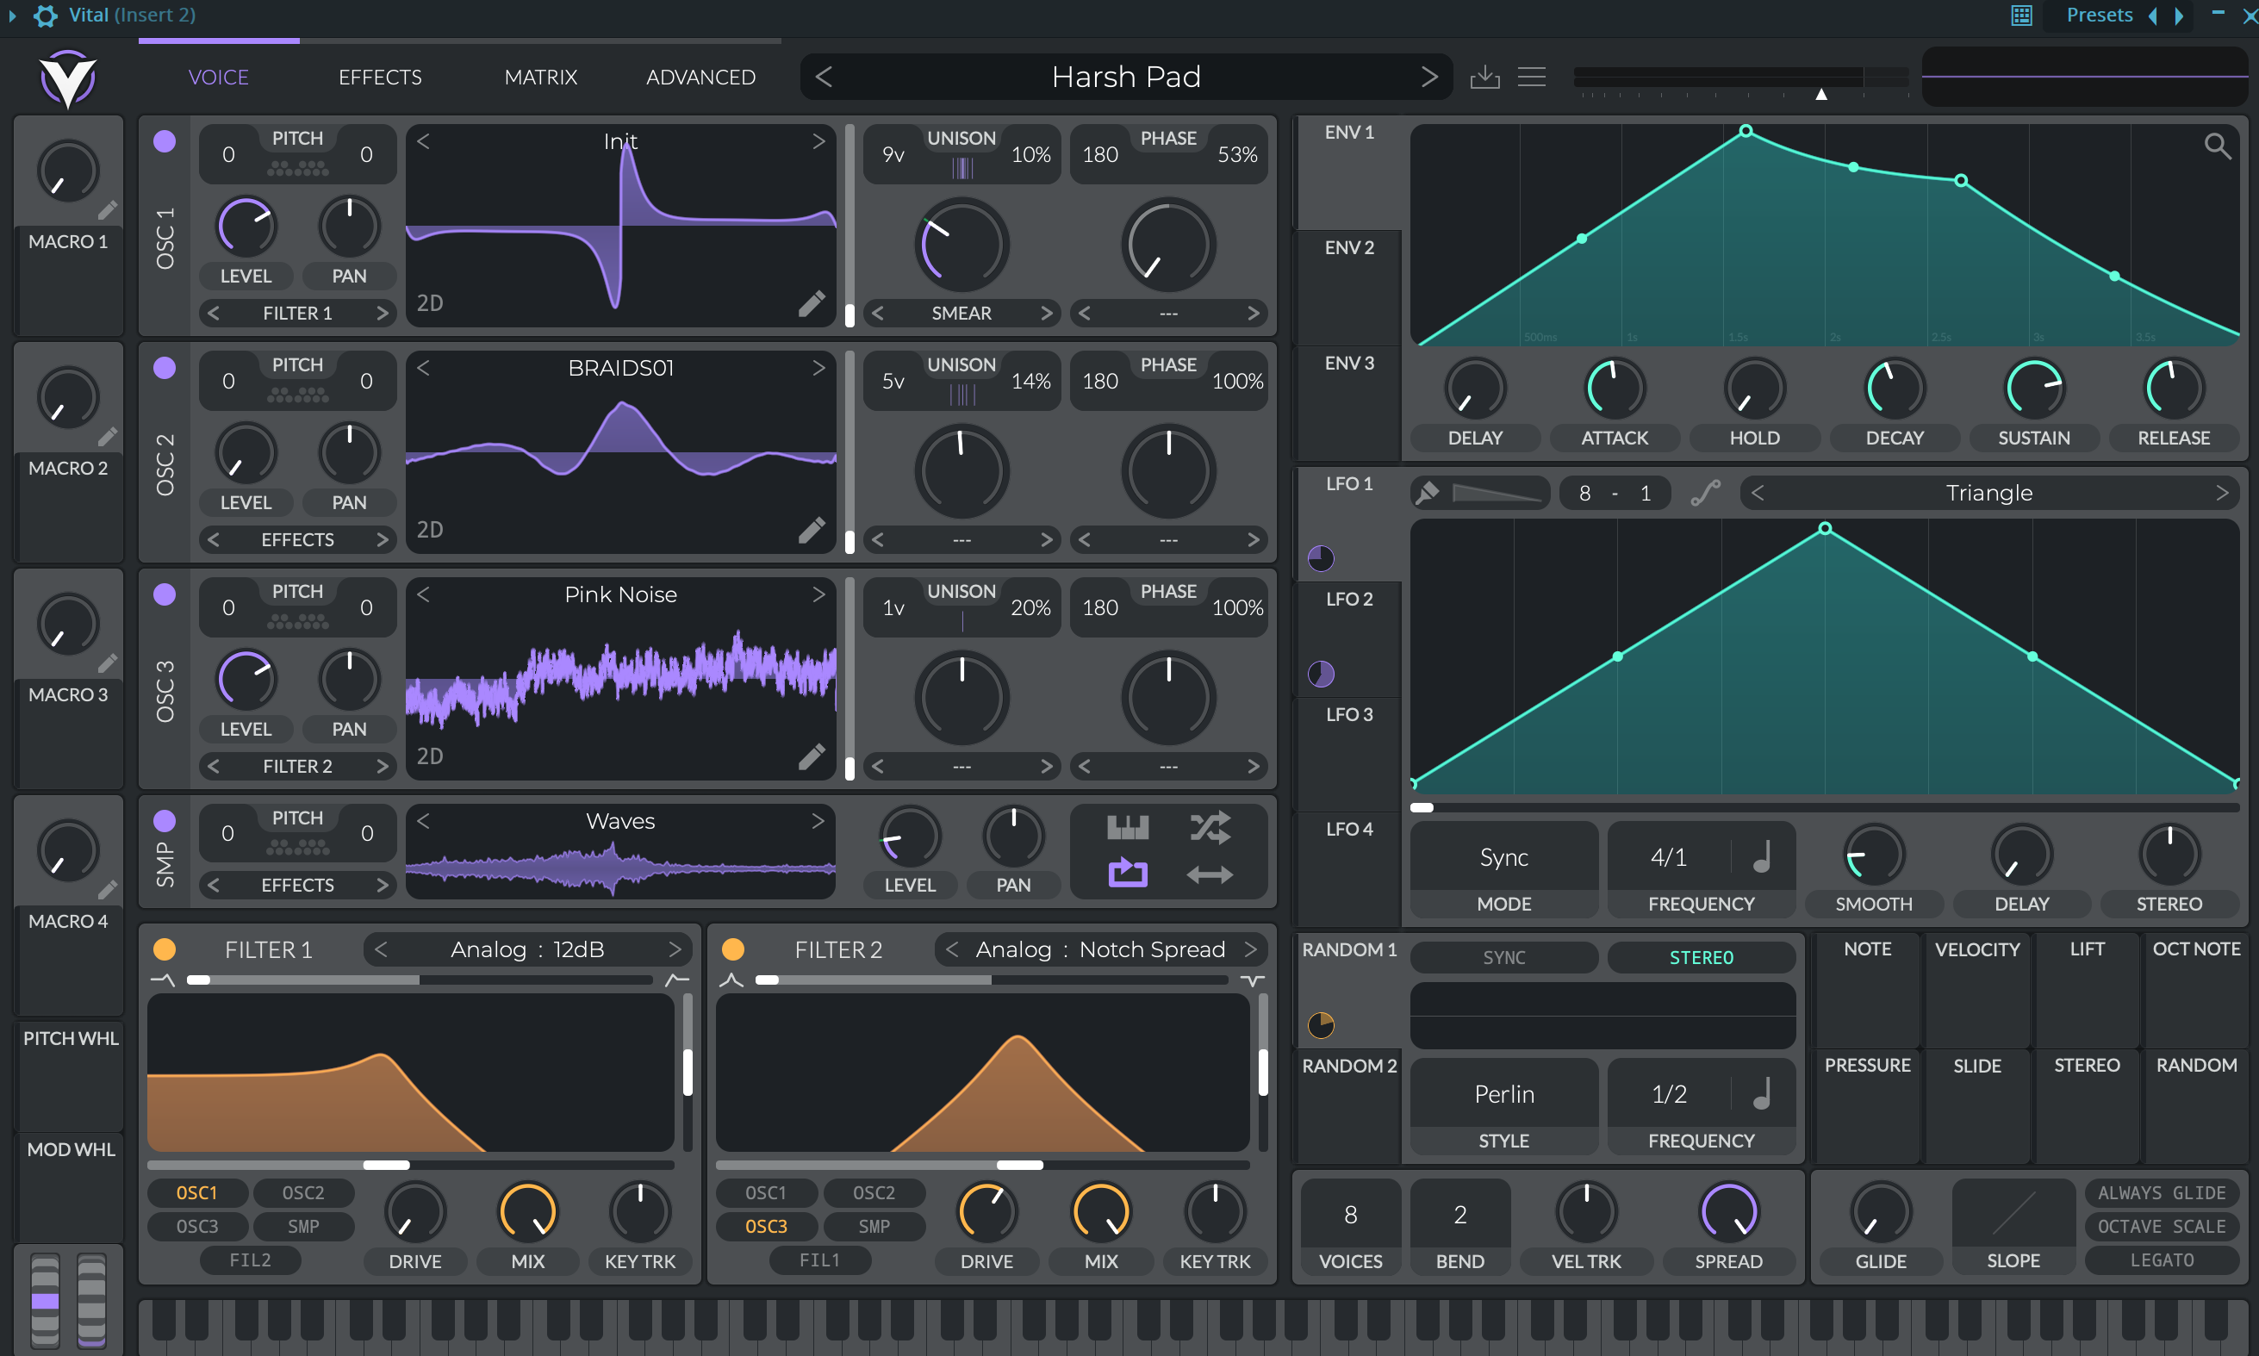Select next wavetable after Init in OSC 1
This screenshot has width=2259, height=1356.
(x=818, y=140)
